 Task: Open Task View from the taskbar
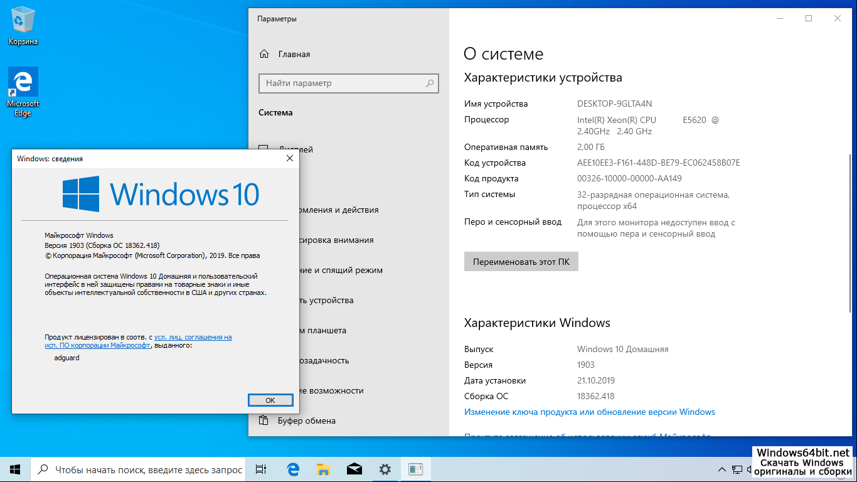[261, 469]
